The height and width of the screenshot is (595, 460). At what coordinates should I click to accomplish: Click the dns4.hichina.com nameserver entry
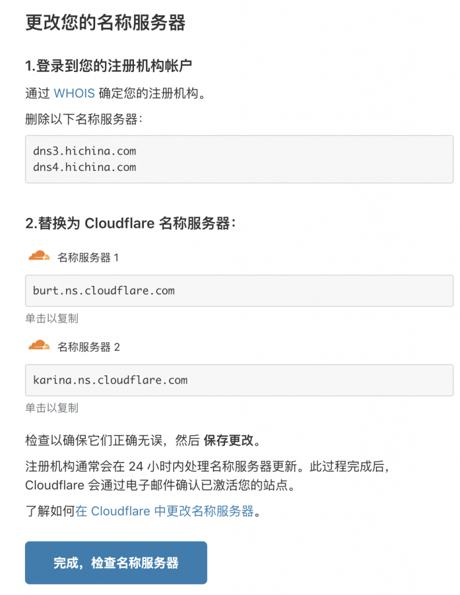coord(85,167)
